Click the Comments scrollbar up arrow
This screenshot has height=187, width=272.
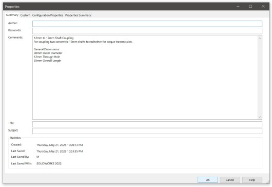tap(260, 38)
